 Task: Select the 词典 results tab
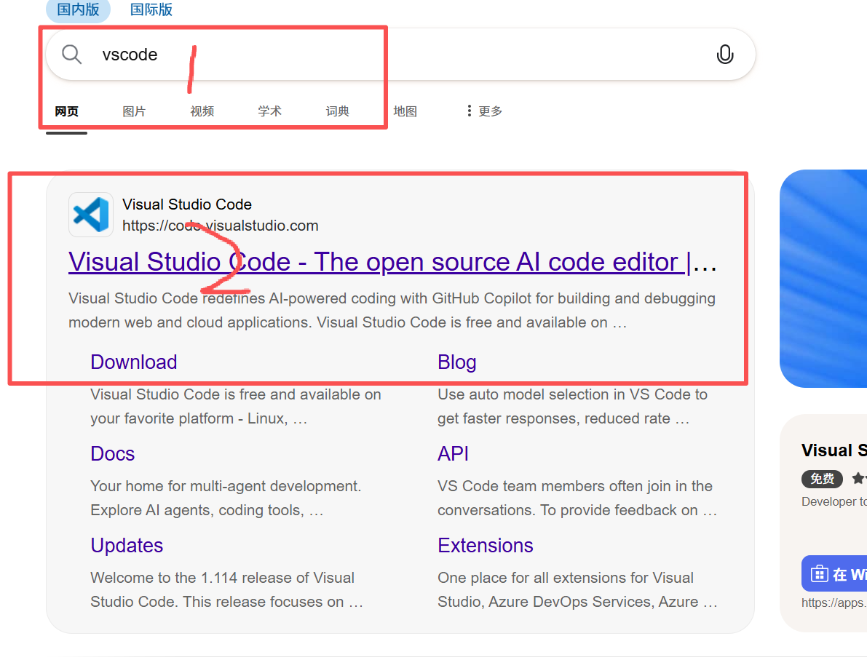coord(338,111)
